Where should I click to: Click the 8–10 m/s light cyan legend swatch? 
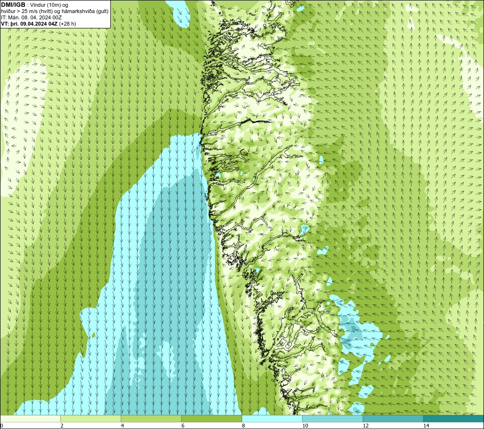272,418
